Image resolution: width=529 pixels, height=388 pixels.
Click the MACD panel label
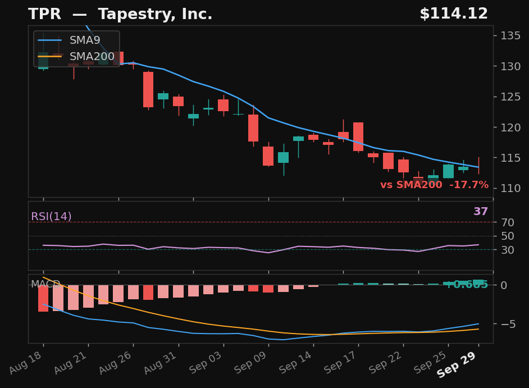coord(45,284)
